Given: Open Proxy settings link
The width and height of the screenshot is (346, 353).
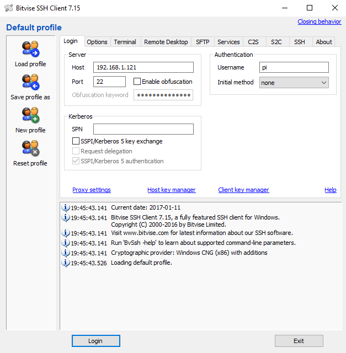Looking at the screenshot, I should [x=92, y=190].
